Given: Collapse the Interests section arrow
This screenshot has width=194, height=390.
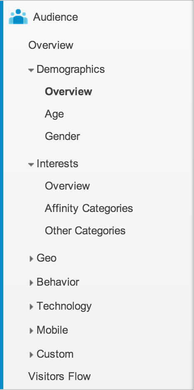Looking at the screenshot, I should point(31,165).
